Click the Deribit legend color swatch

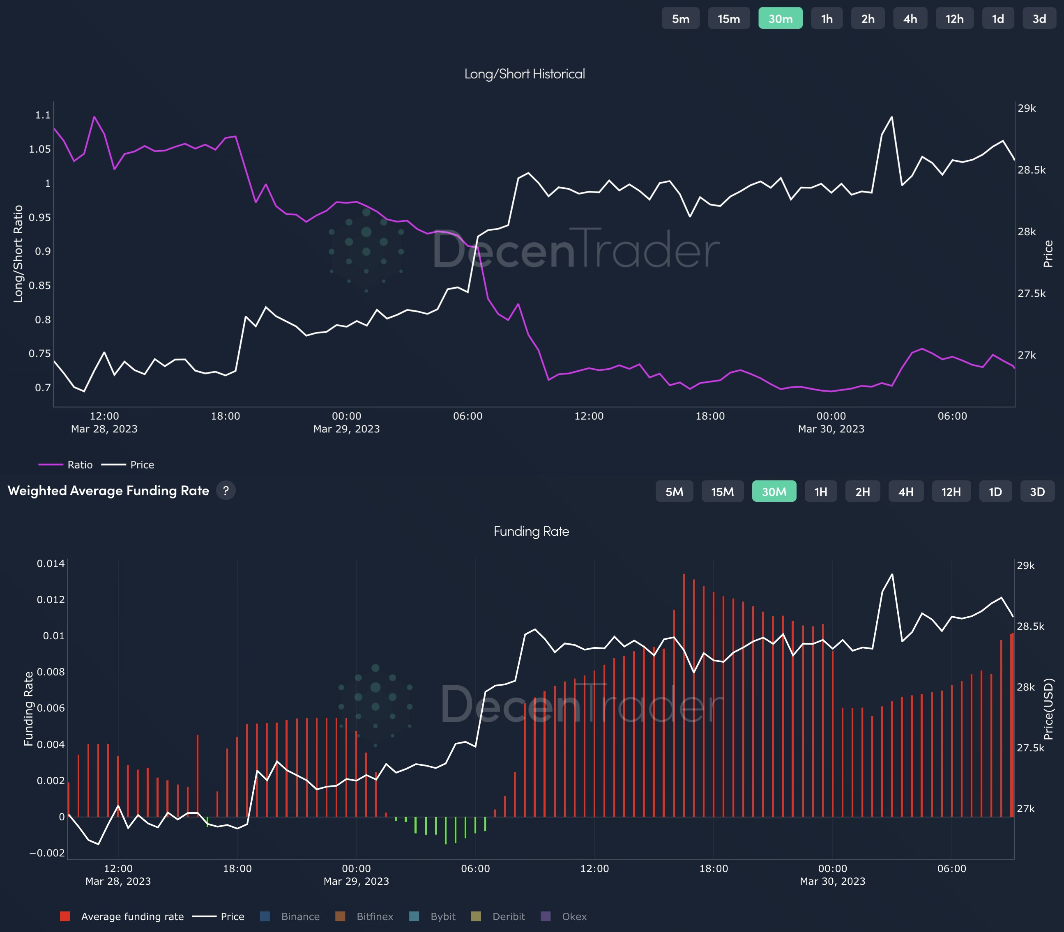pyautogui.click(x=476, y=916)
